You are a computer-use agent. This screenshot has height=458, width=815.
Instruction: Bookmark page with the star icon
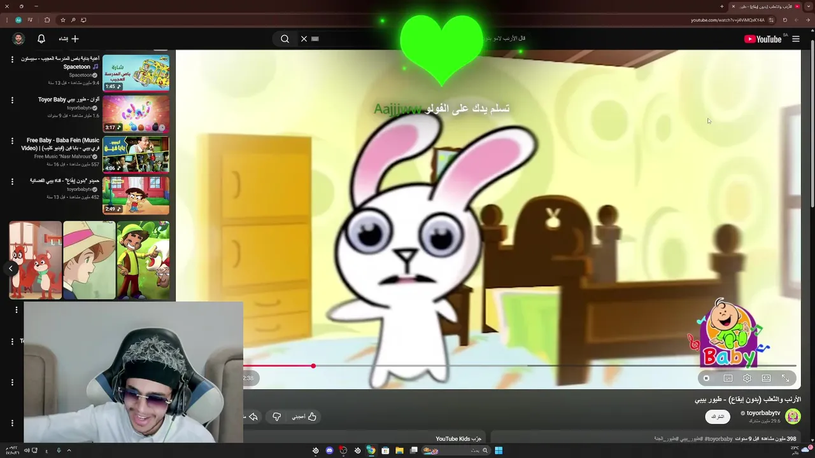(63, 20)
